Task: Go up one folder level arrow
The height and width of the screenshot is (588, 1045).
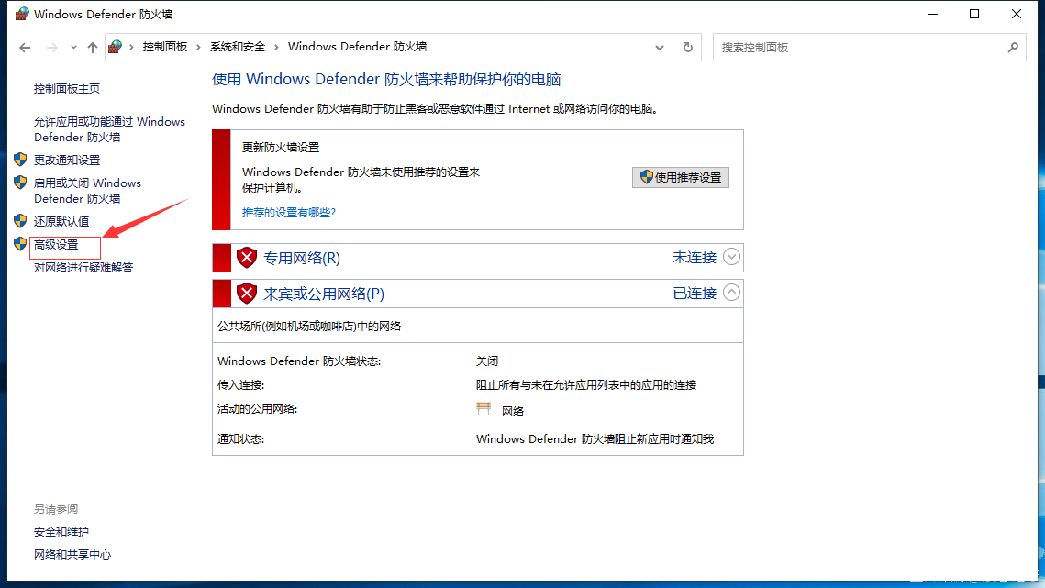Action: click(93, 48)
